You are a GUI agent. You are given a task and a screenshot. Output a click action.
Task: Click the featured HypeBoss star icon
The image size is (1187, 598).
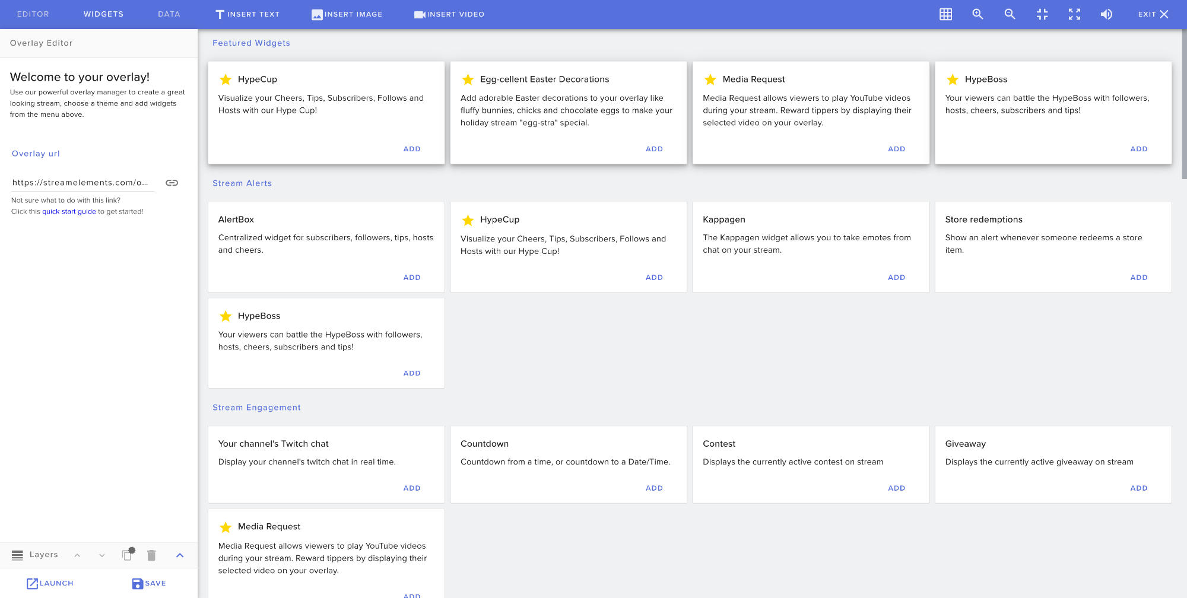click(952, 79)
